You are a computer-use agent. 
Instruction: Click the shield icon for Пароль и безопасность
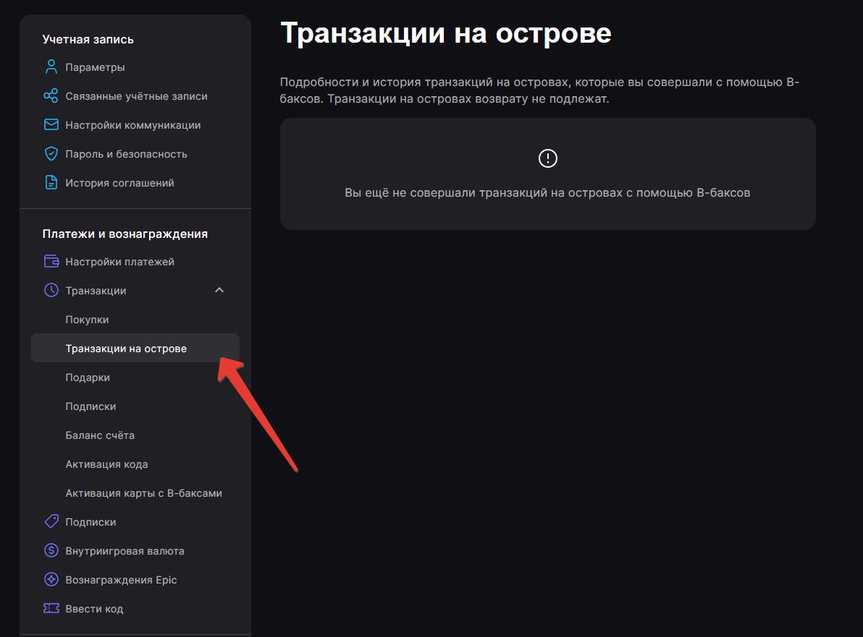point(51,154)
